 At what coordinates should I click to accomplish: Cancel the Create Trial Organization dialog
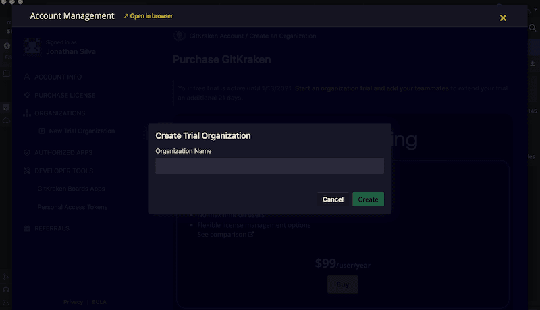click(333, 199)
